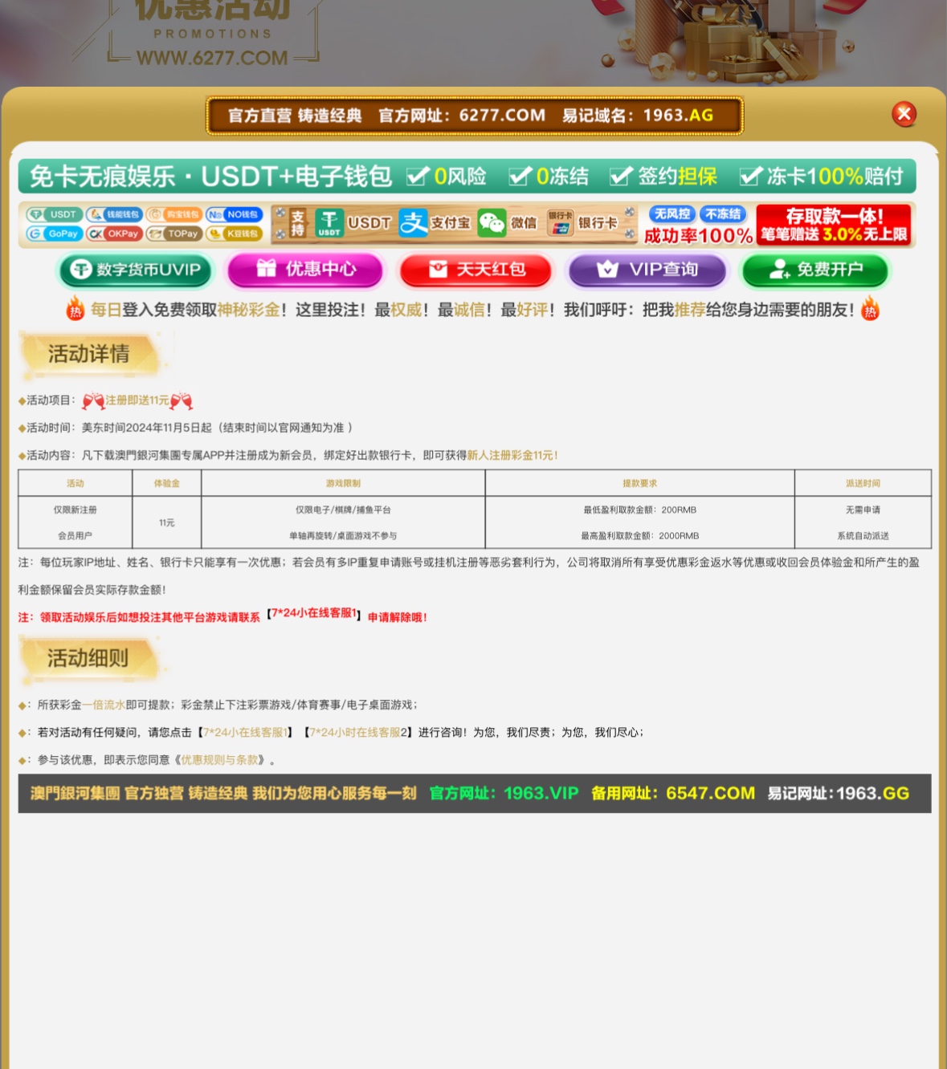Image resolution: width=947 pixels, height=1069 pixels.
Task: Click the USDT pill badge
Action: pyautogui.click(x=55, y=214)
